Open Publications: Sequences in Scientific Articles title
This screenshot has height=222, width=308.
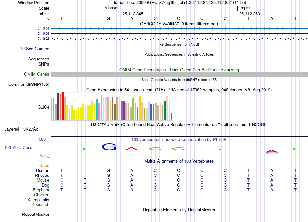pos(179,54)
